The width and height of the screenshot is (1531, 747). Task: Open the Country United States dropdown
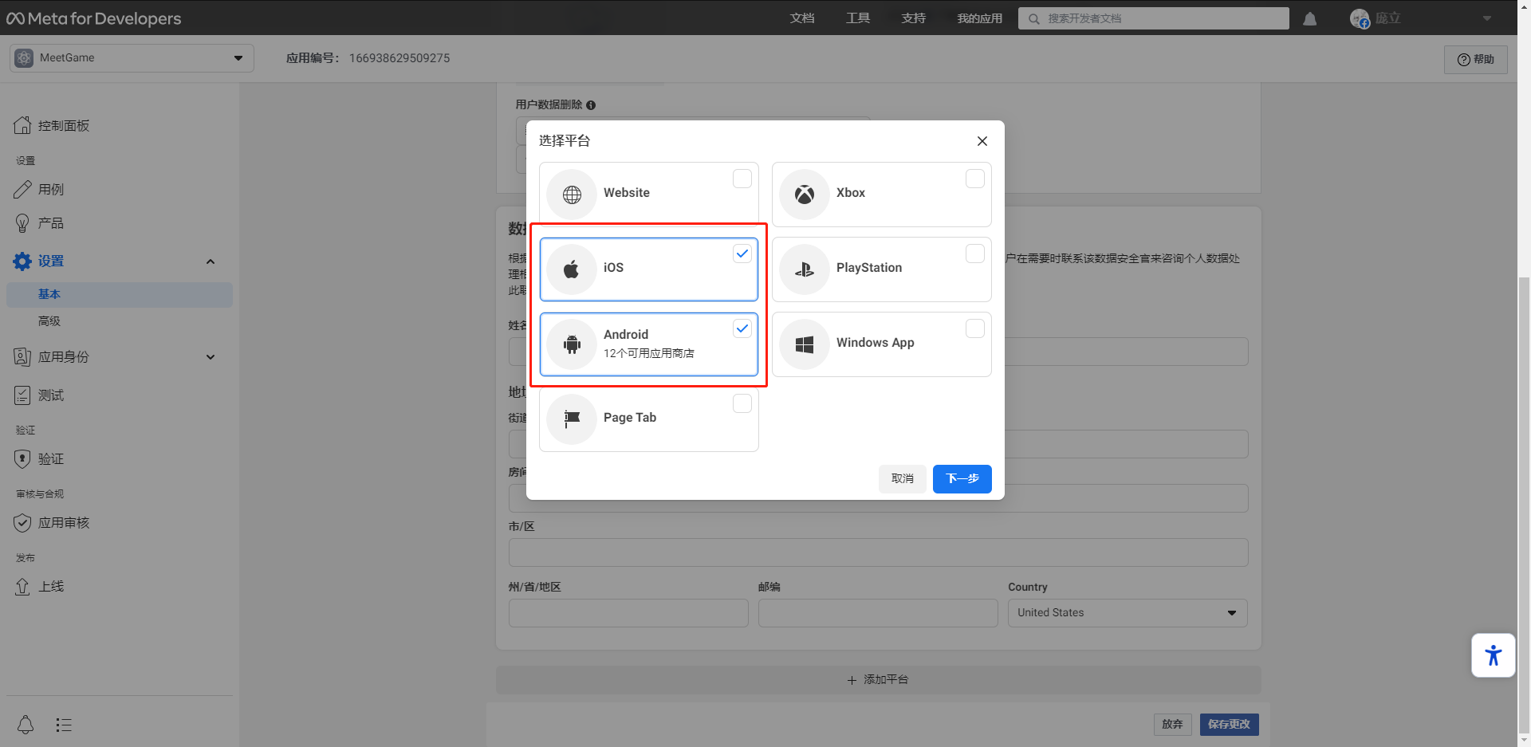(1128, 613)
